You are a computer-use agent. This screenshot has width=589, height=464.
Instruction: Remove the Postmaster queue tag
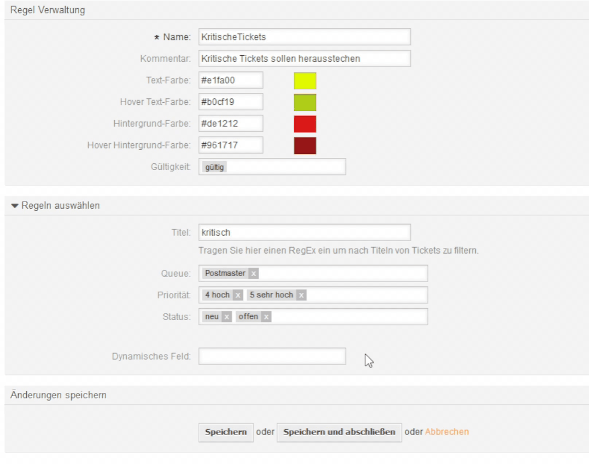click(253, 273)
